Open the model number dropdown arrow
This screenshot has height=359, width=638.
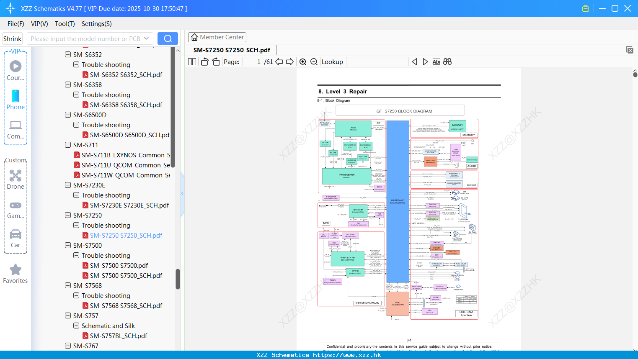(x=146, y=38)
